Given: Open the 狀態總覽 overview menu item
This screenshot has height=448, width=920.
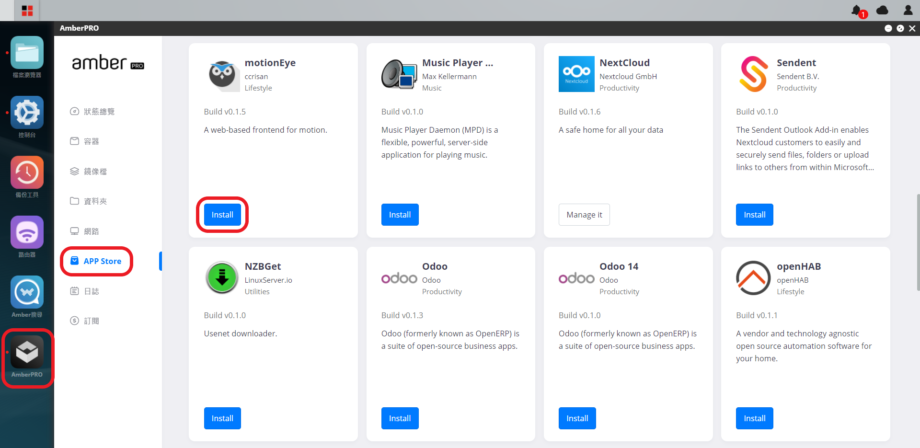Looking at the screenshot, I should point(92,112).
